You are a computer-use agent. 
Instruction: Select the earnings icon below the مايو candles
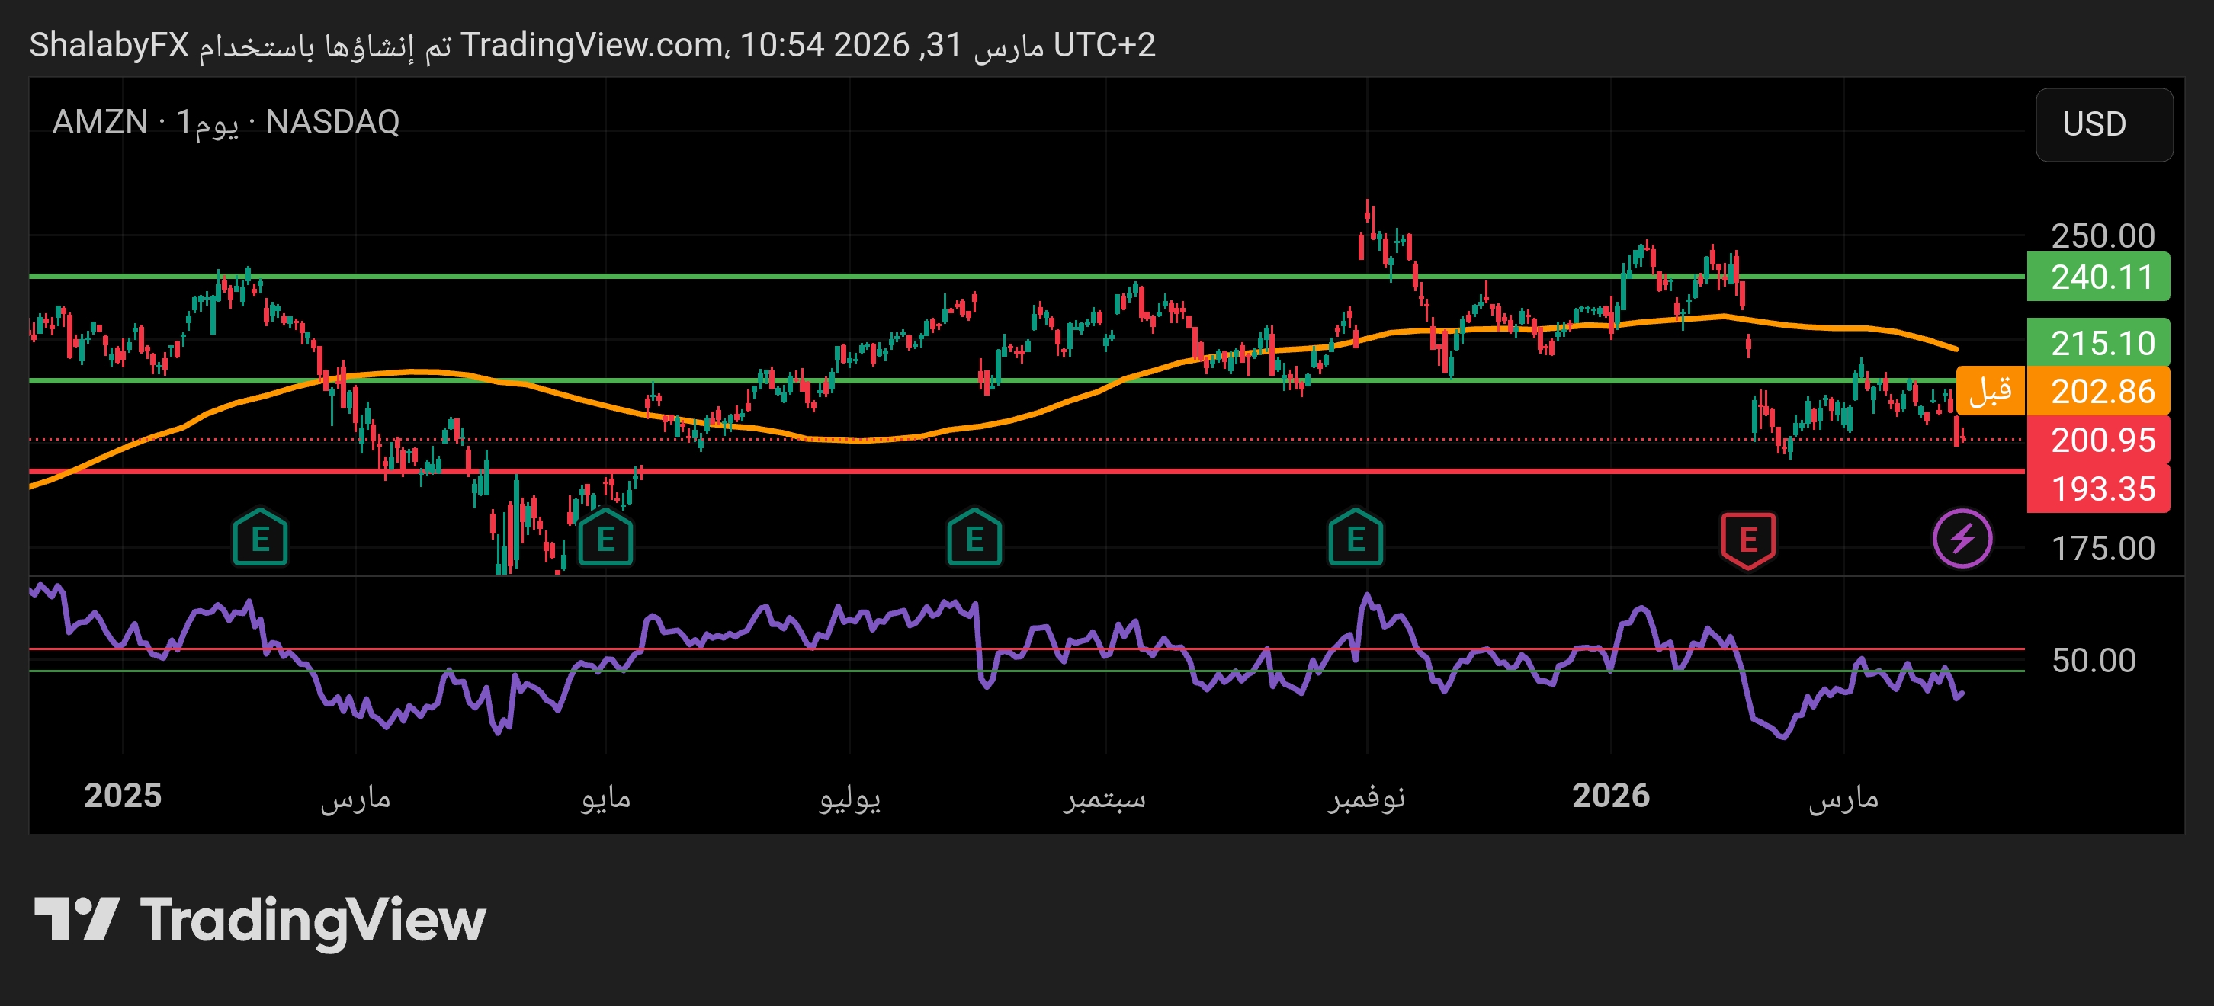tap(607, 538)
